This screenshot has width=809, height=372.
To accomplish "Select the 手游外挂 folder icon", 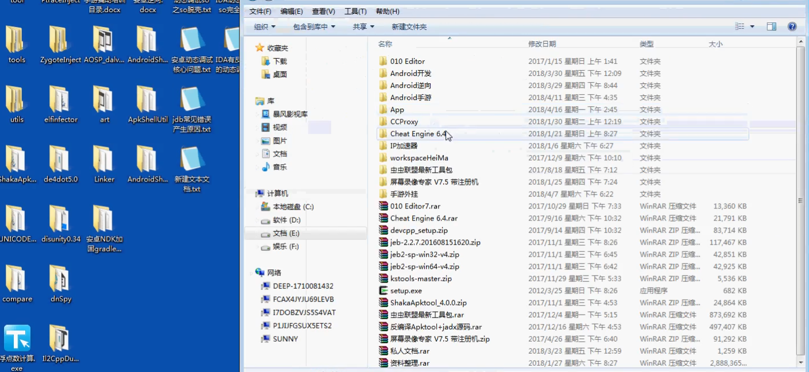I will 384,194.
